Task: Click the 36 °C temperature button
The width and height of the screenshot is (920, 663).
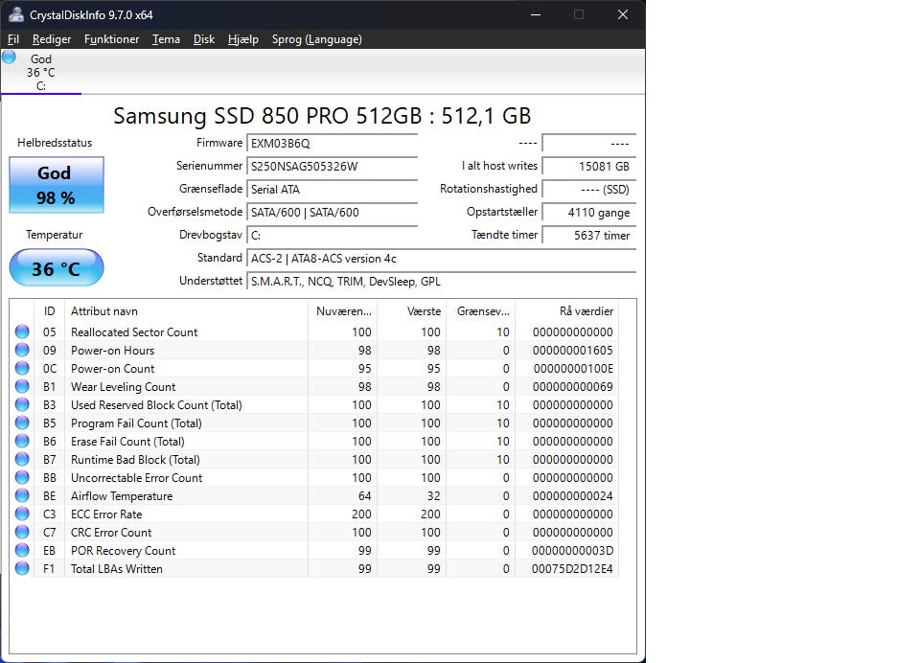Action: tap(56, 268)
